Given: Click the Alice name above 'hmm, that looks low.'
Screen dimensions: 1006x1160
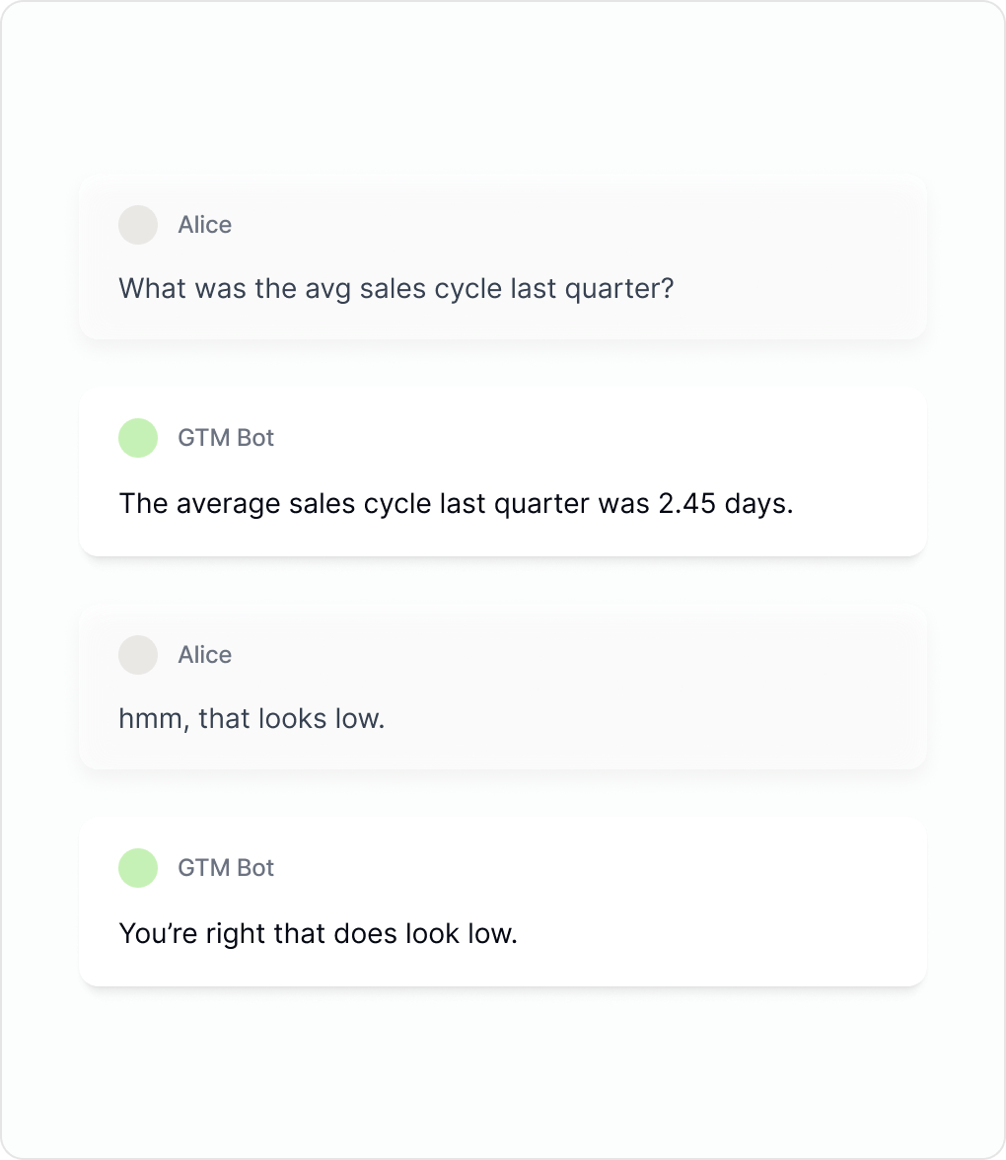Looking at the screenshot, I should [204, 655].
